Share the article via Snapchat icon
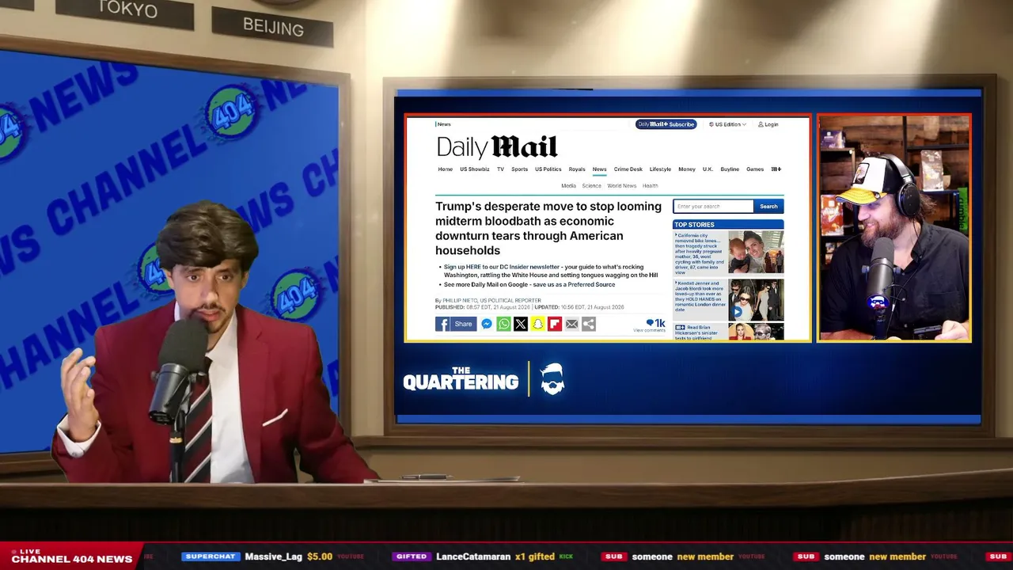 tap(537, 324)
